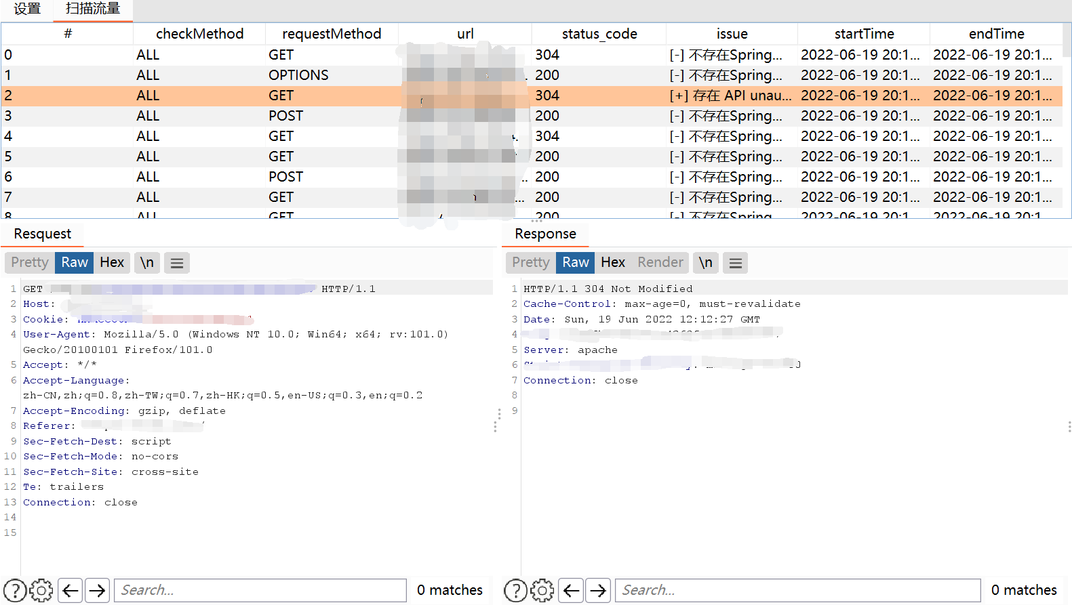This screenshot has width=1072, height=605.
Task: Open response search settings gear
Action: pos(542,591)
